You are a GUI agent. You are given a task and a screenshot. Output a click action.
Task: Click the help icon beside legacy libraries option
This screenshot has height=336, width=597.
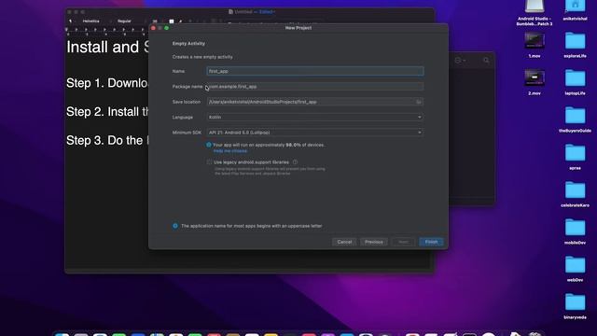pyautogui.click(x=295, y=161)
